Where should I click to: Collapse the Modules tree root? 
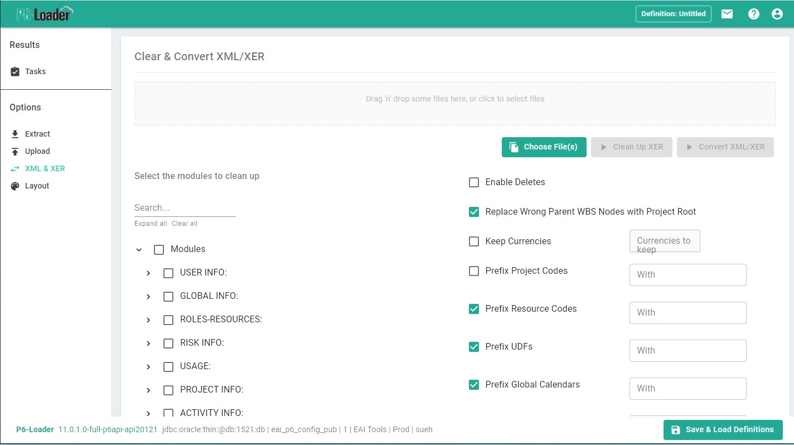point(139,250)
